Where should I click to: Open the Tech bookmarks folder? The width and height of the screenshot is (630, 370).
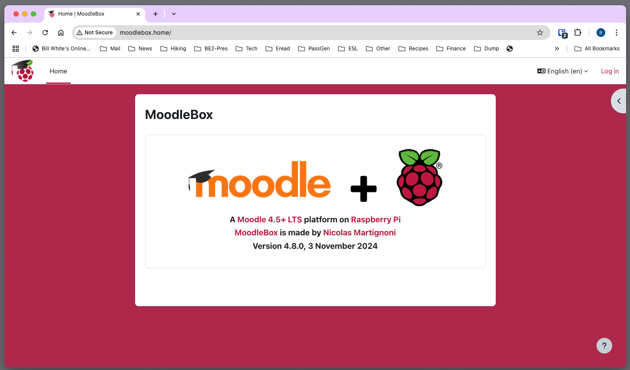pyautogui.click(x=247, y=49)
